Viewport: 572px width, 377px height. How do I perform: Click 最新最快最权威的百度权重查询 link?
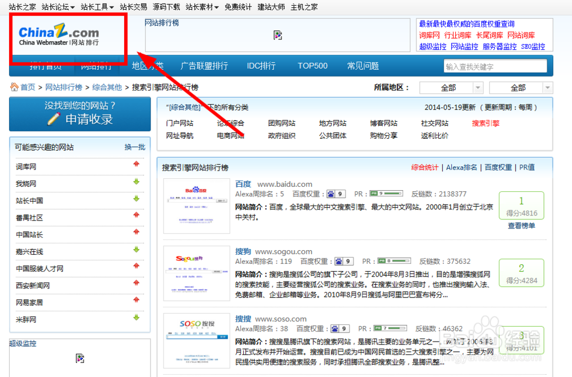pyautogui.click(x=467, y=24)
